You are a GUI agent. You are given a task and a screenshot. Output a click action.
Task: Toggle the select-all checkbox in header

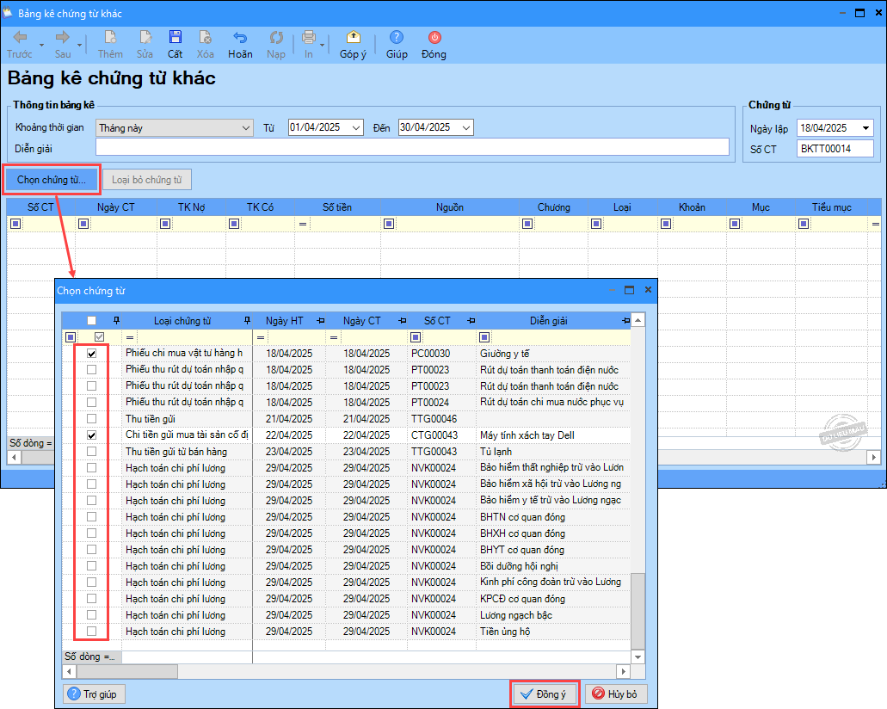92,321
